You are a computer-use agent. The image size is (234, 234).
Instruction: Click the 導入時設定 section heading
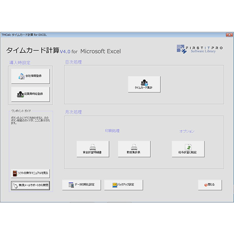click(20, 63)
